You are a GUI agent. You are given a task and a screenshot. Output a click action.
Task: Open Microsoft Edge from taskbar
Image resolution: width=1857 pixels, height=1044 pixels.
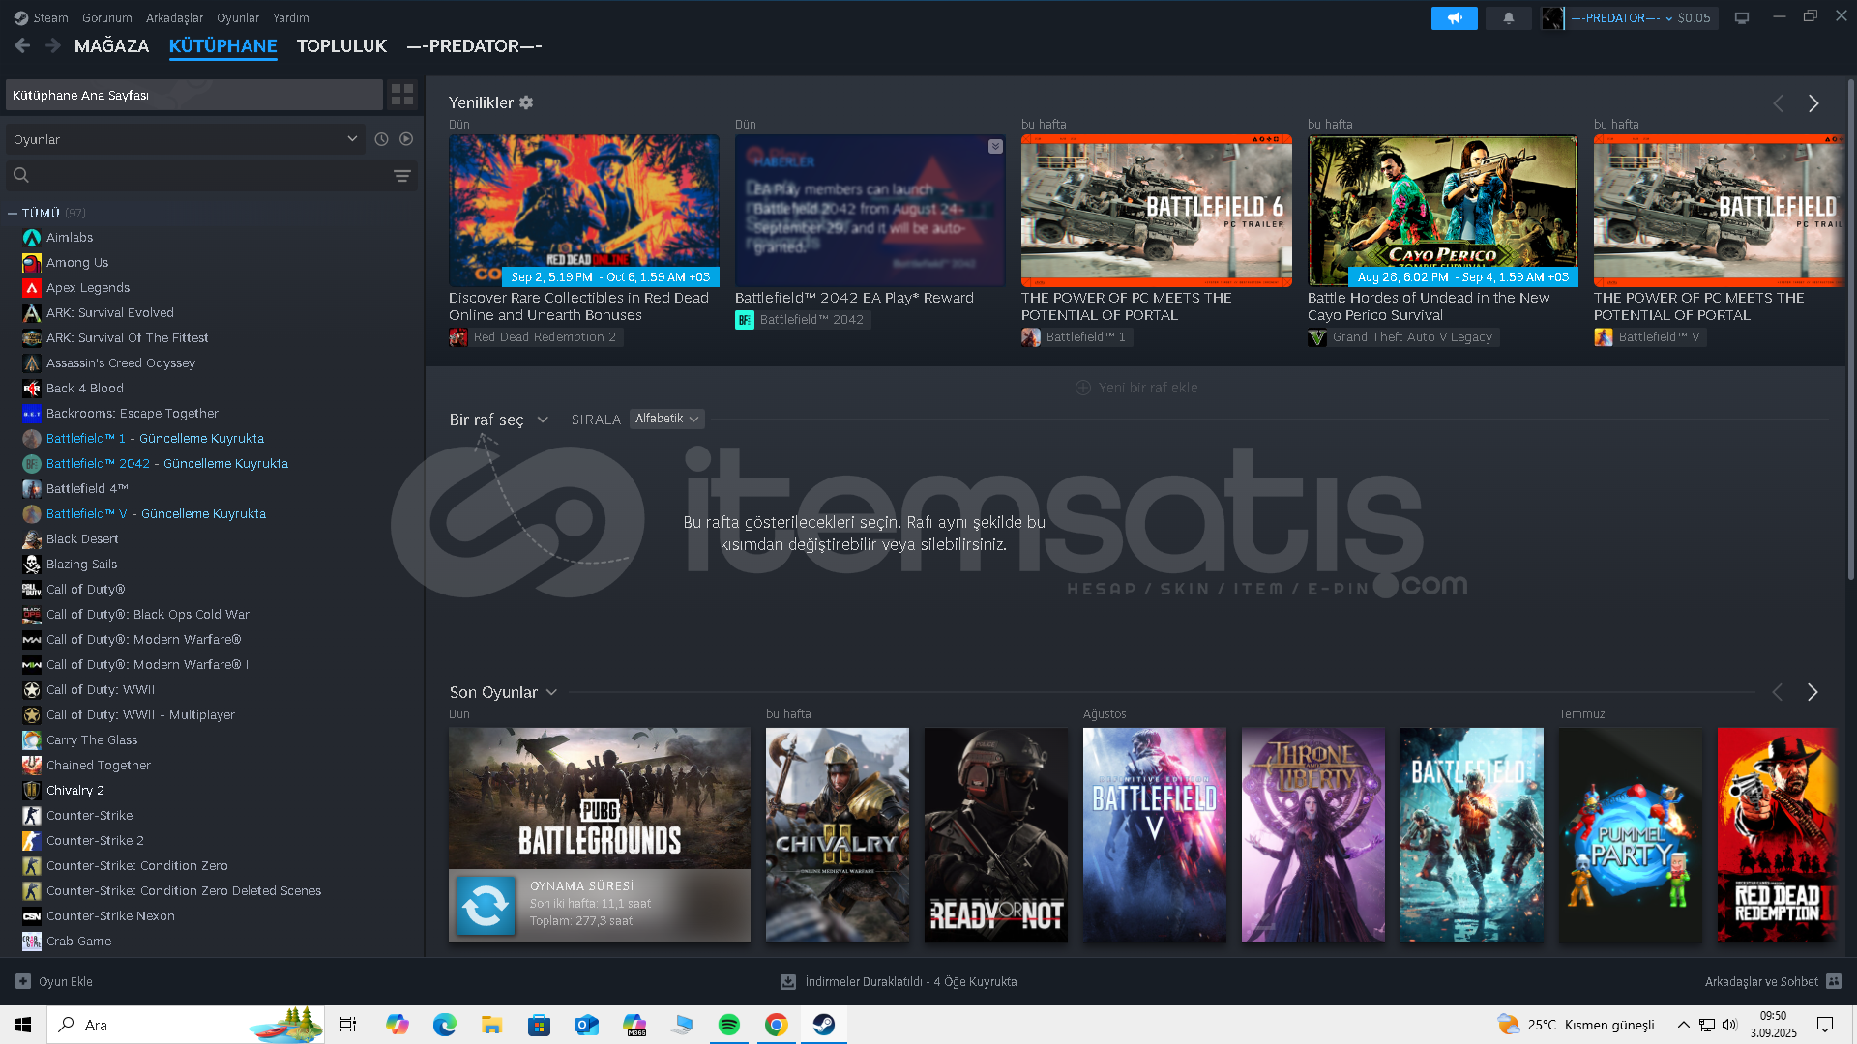[445, 1025]
